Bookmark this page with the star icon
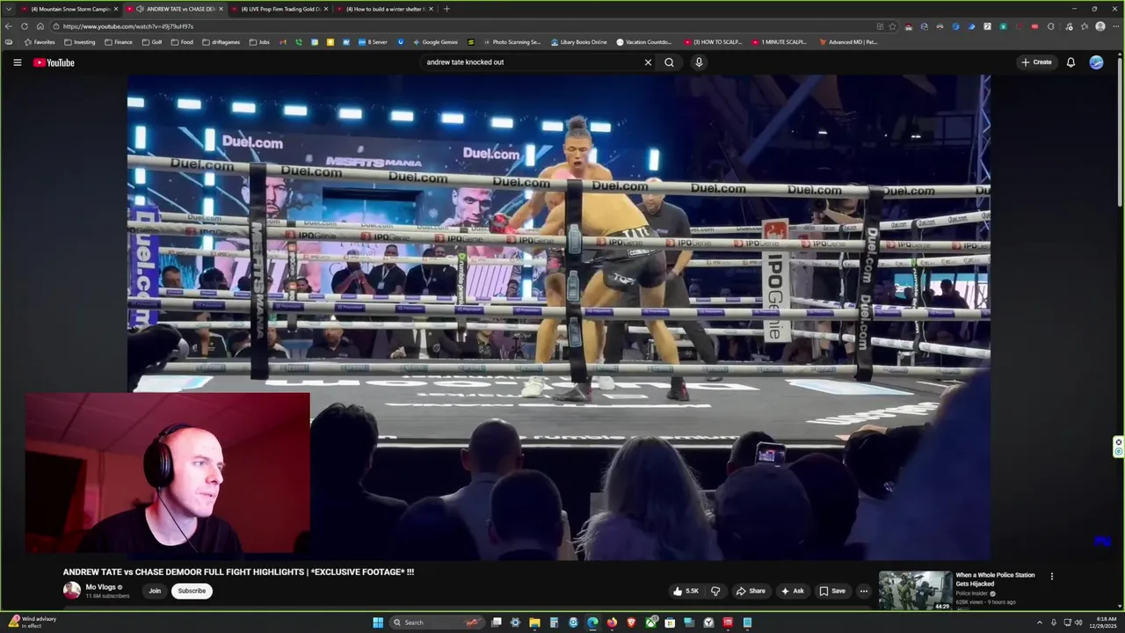This screenshot has width=1125, height=633. click(x=892, y=26)
